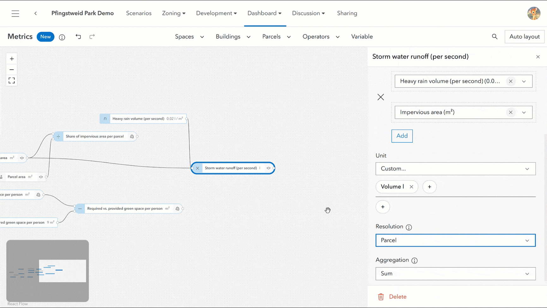Delete the Storm water runoff metric
547x308 pixels.
[x=392, y=297]
